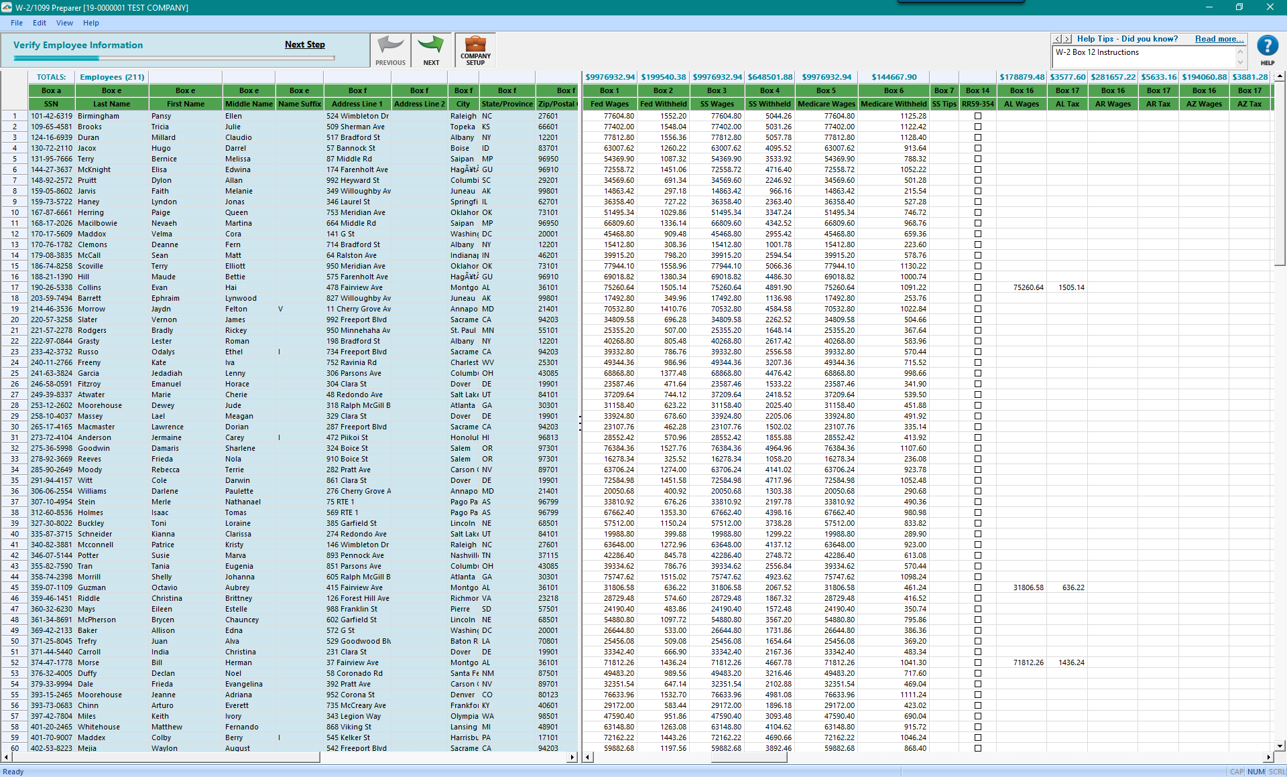
Task: Show next help tip arrow
Action: pos(1068,39)
